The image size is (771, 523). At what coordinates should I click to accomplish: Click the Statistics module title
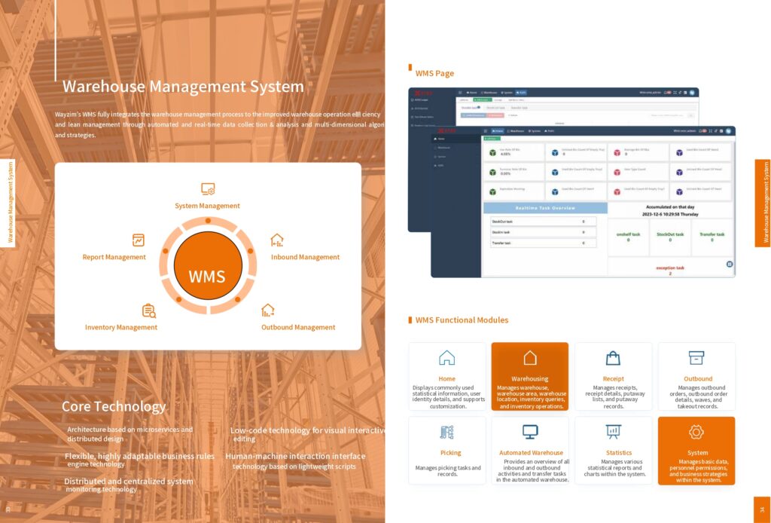pyautogui.click(x=619, y=453)
